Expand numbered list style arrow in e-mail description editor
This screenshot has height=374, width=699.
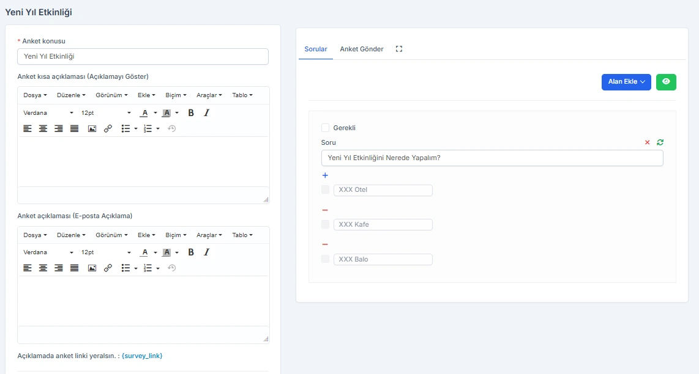158,268
